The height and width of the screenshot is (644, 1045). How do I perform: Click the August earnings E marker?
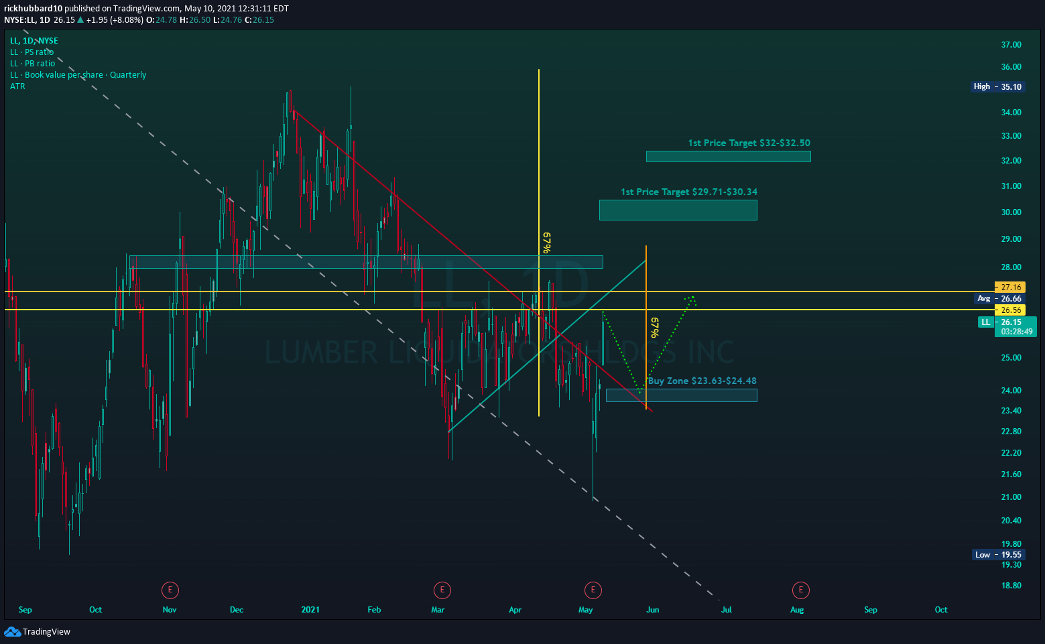tap(800, 590)
